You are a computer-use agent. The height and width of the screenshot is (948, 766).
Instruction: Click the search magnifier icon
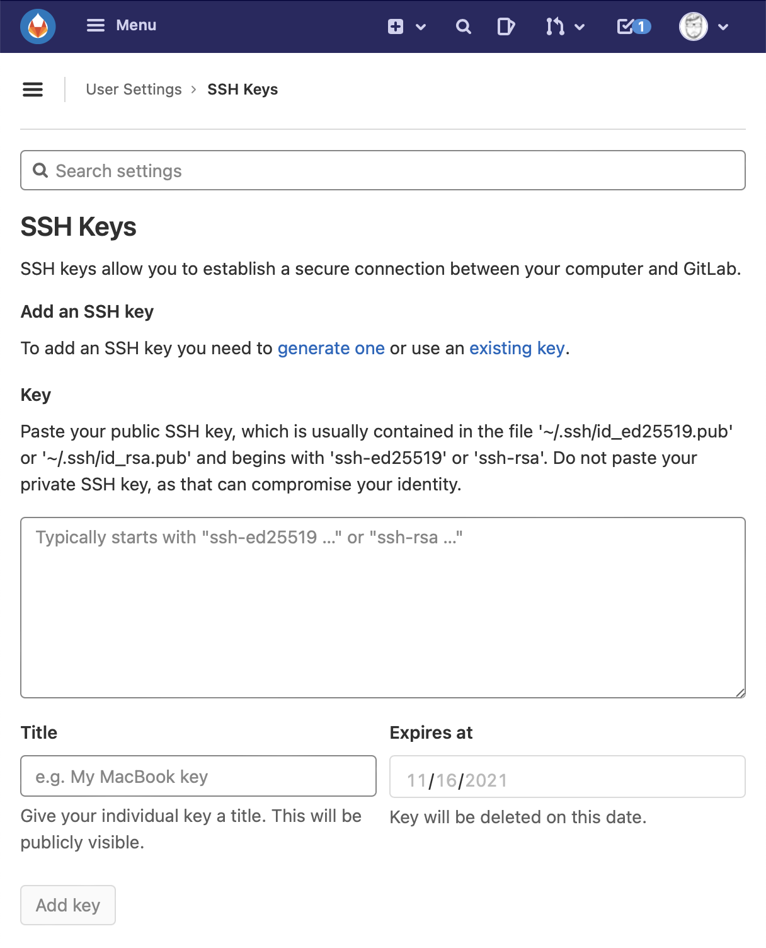click(463, 26)
